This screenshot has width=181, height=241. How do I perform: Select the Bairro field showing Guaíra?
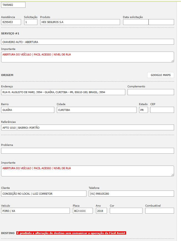click(x=28, y=110)
